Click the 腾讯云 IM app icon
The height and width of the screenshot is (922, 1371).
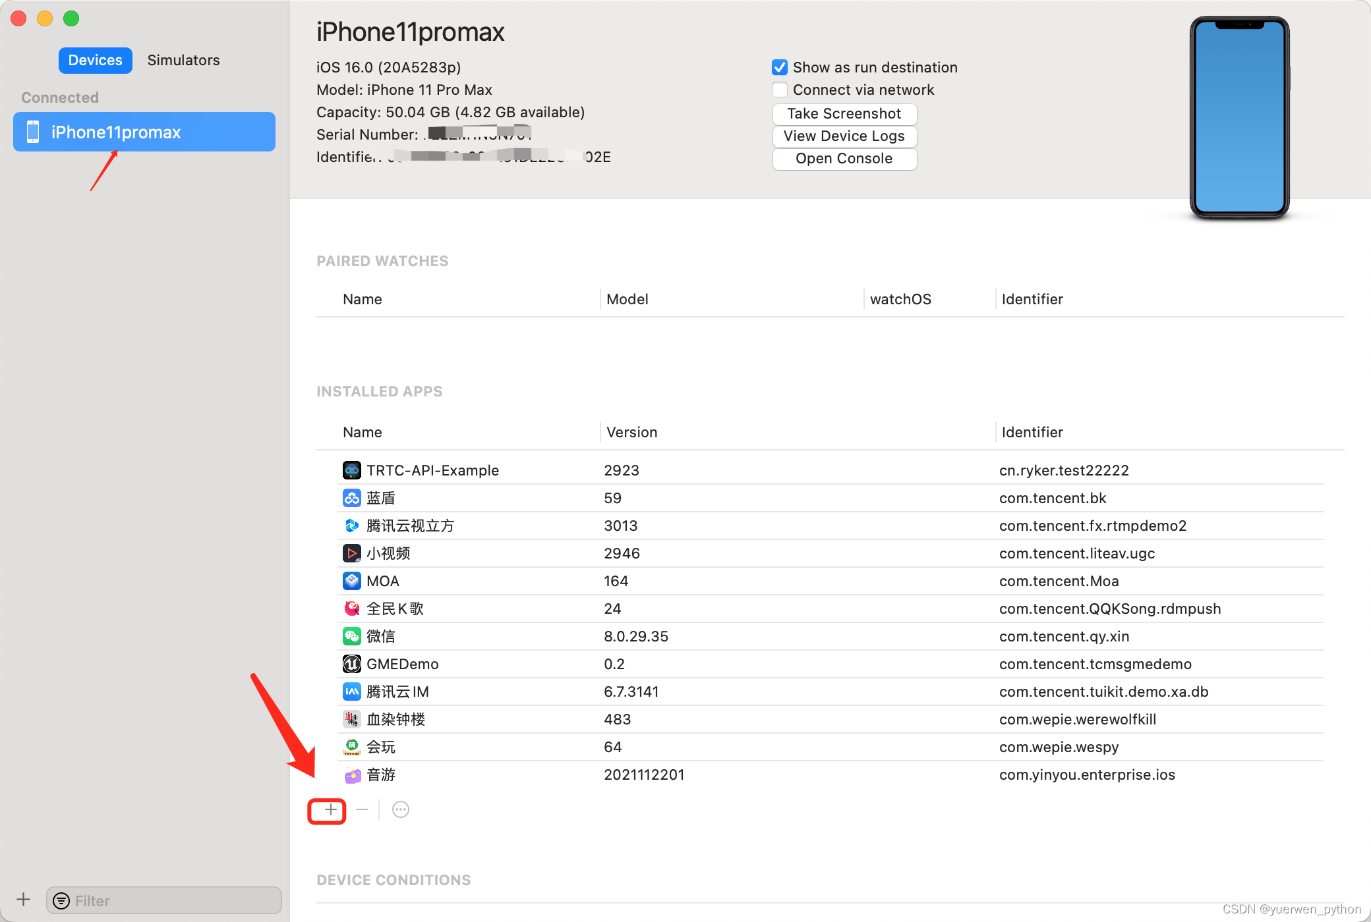tap(352, 691)
